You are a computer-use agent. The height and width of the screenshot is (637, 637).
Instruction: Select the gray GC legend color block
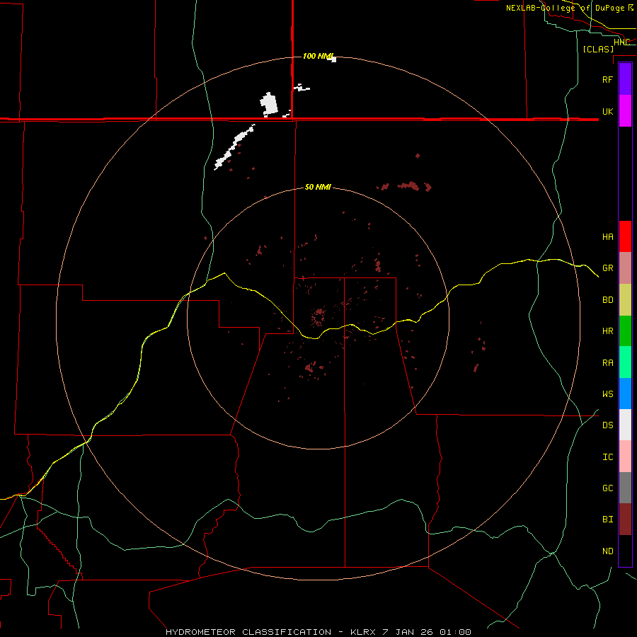pyautogui.click(x=625, y=488)
